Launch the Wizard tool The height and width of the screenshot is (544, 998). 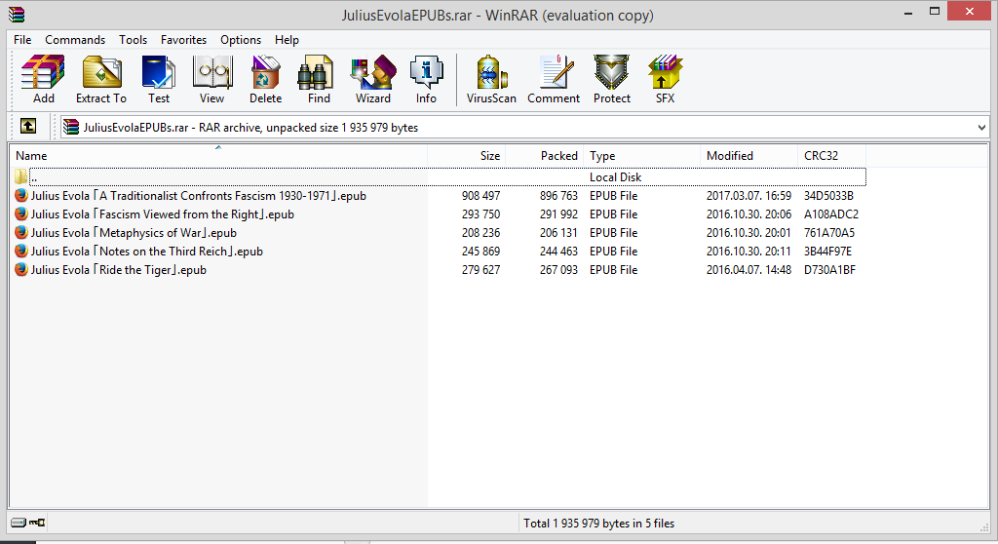coord(373,79)
